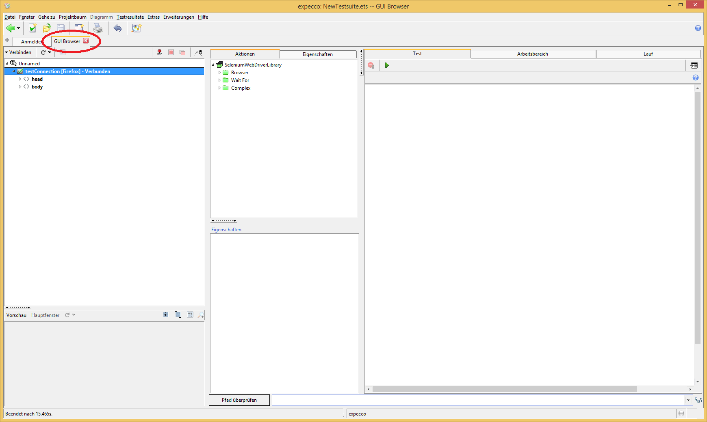The width and height of the screenshot is (707, 422).
Task: Click the new testsuite checkmark icon
Action: [x=33, y=28]
